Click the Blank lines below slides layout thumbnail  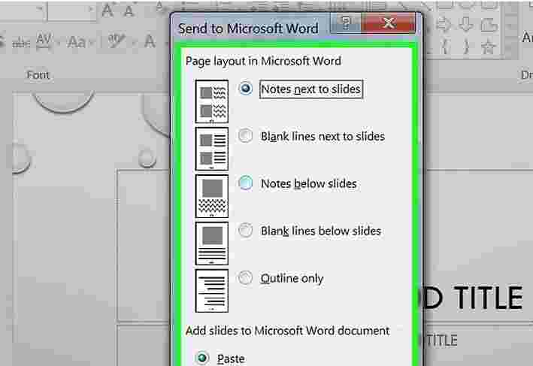212,243
